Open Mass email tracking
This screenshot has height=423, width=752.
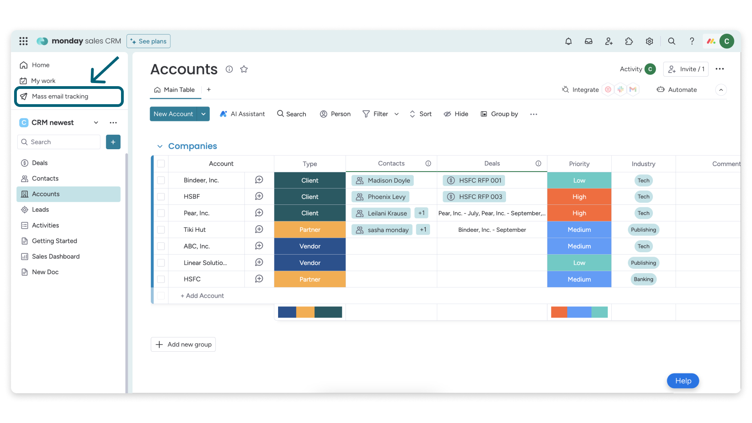69,96
